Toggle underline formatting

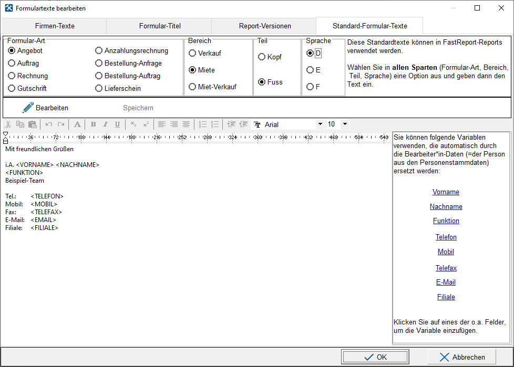pos(117,124)
